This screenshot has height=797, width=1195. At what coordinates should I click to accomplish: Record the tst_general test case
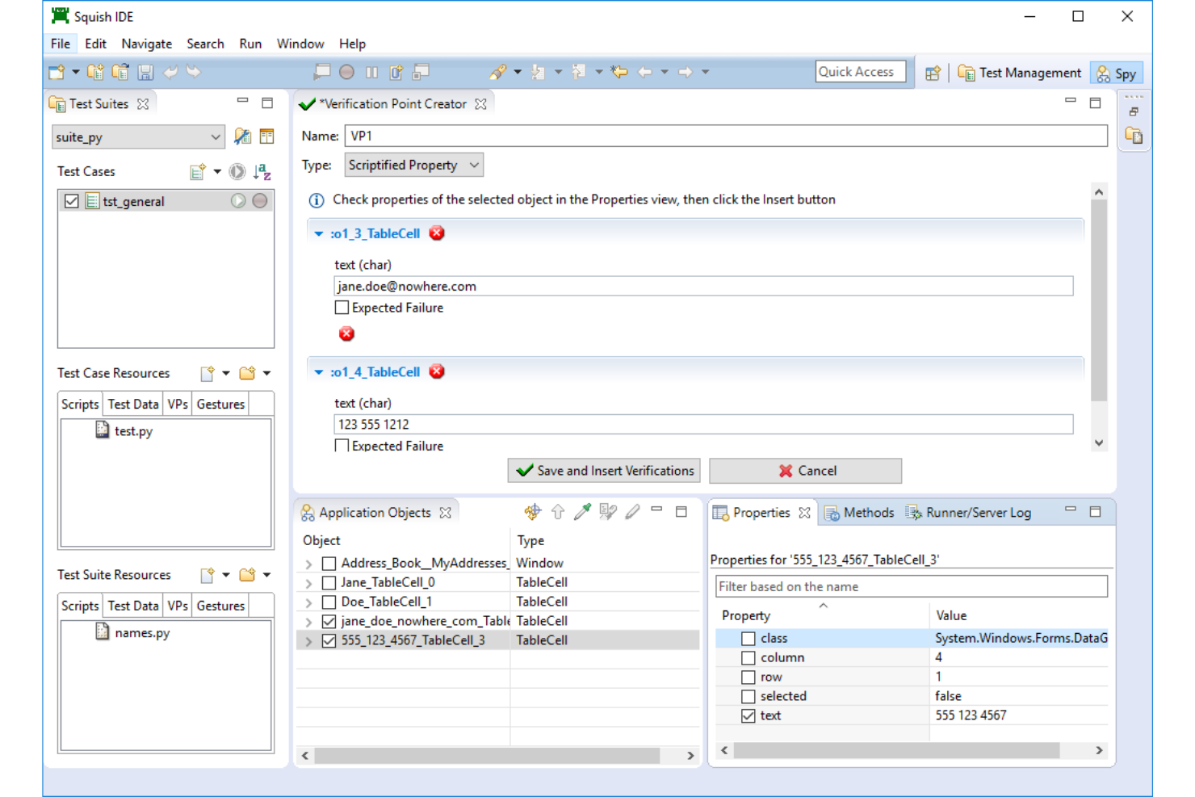coord(259,201)
